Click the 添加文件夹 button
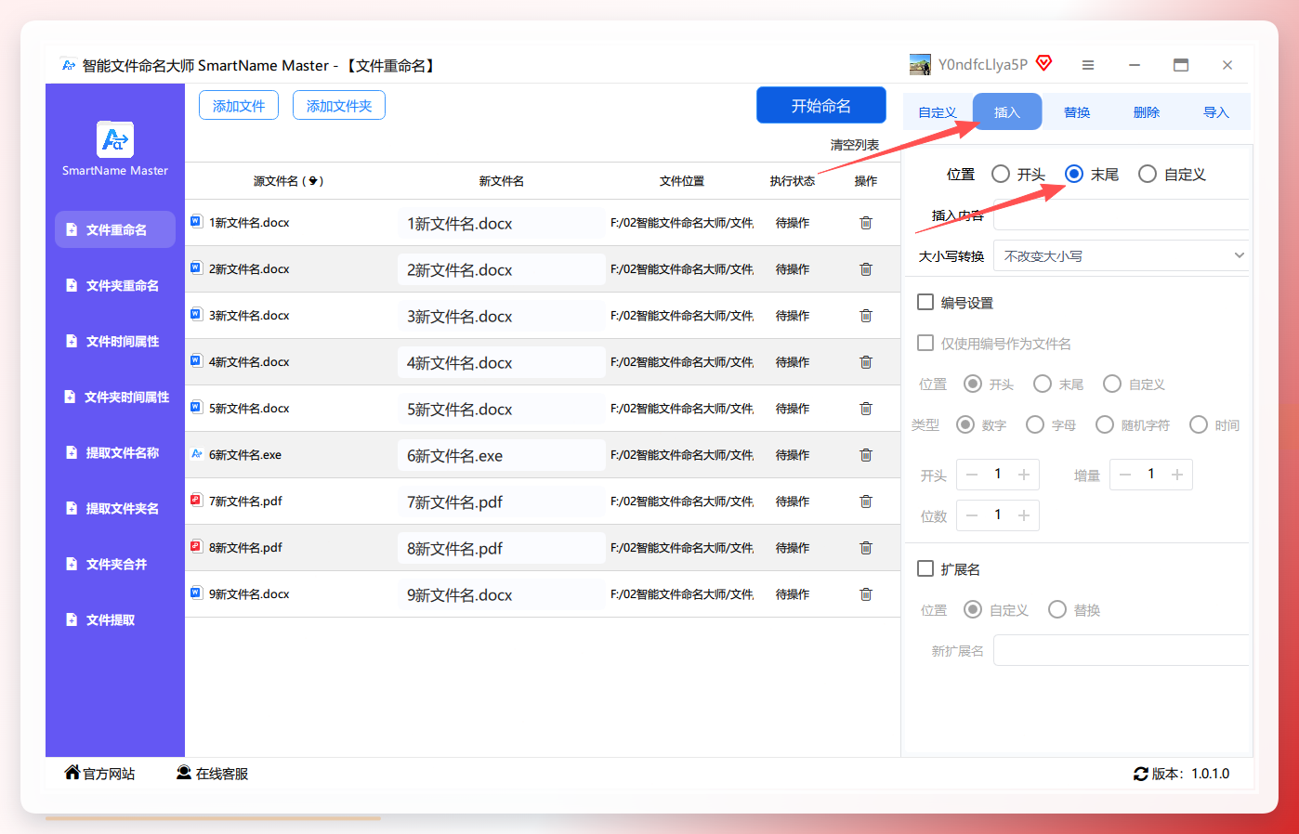Screen dimensions: 1299x834 pos(339,106)
